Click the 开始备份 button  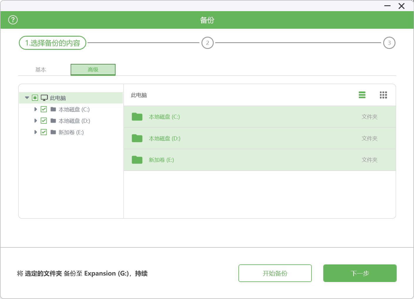pos(275,273)
